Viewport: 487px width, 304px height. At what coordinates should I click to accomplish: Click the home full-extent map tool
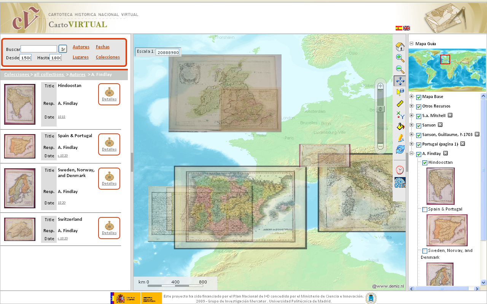click(400, 47)
